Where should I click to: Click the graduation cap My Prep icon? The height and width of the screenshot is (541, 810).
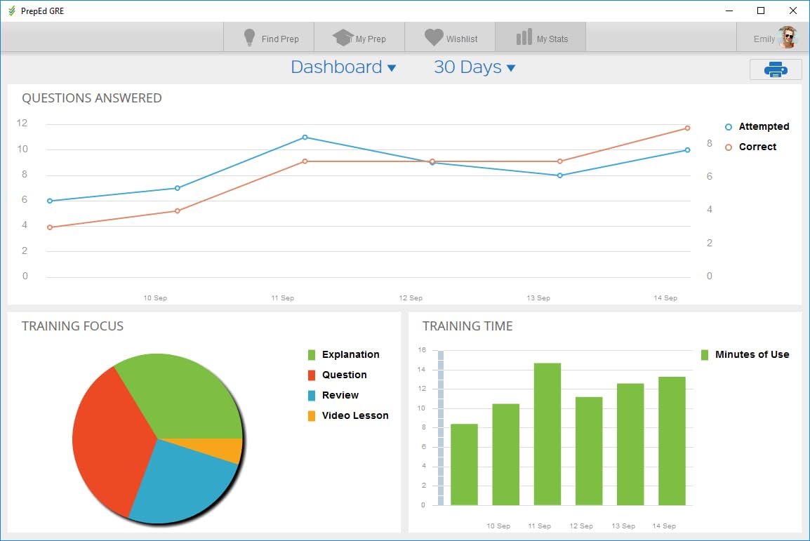(x=343, y=38)
